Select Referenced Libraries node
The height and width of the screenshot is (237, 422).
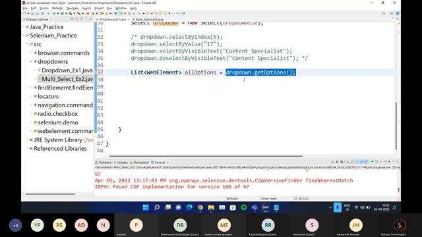tap(60, 149)
